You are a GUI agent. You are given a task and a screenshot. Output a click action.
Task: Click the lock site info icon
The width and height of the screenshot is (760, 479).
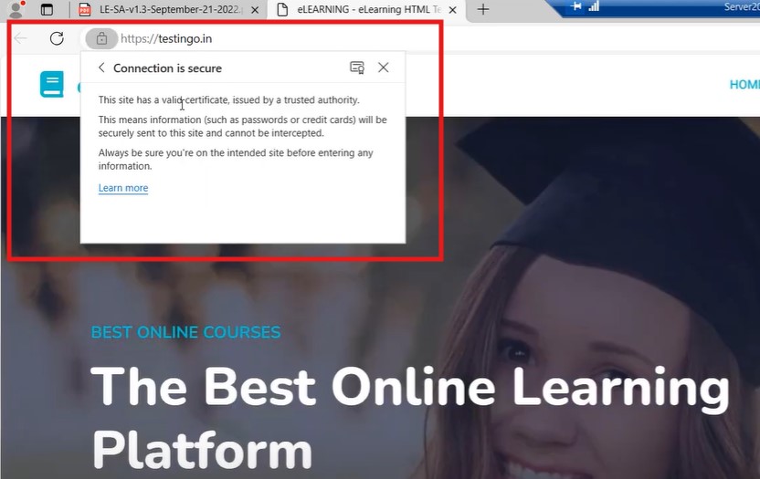point(101,38)
